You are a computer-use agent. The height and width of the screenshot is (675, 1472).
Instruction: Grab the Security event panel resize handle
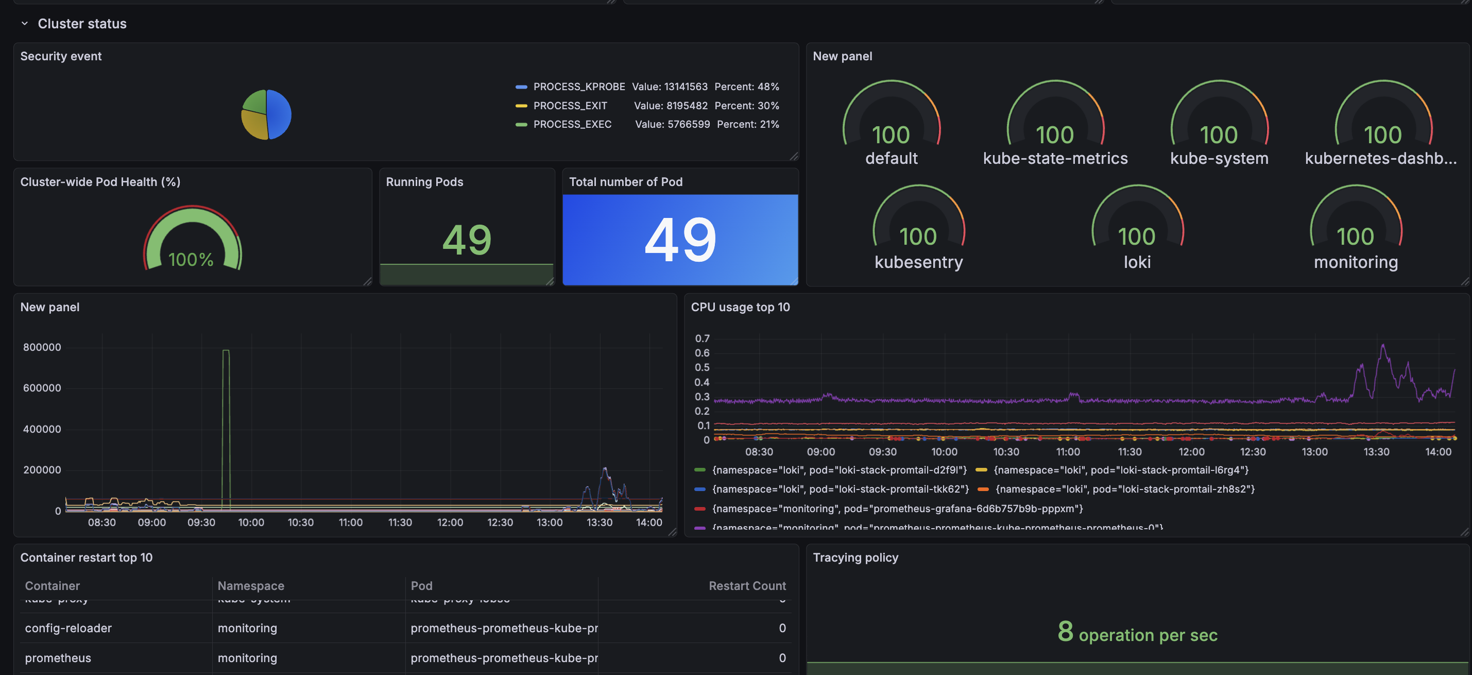pyautogui.click(x=794, y=156)
